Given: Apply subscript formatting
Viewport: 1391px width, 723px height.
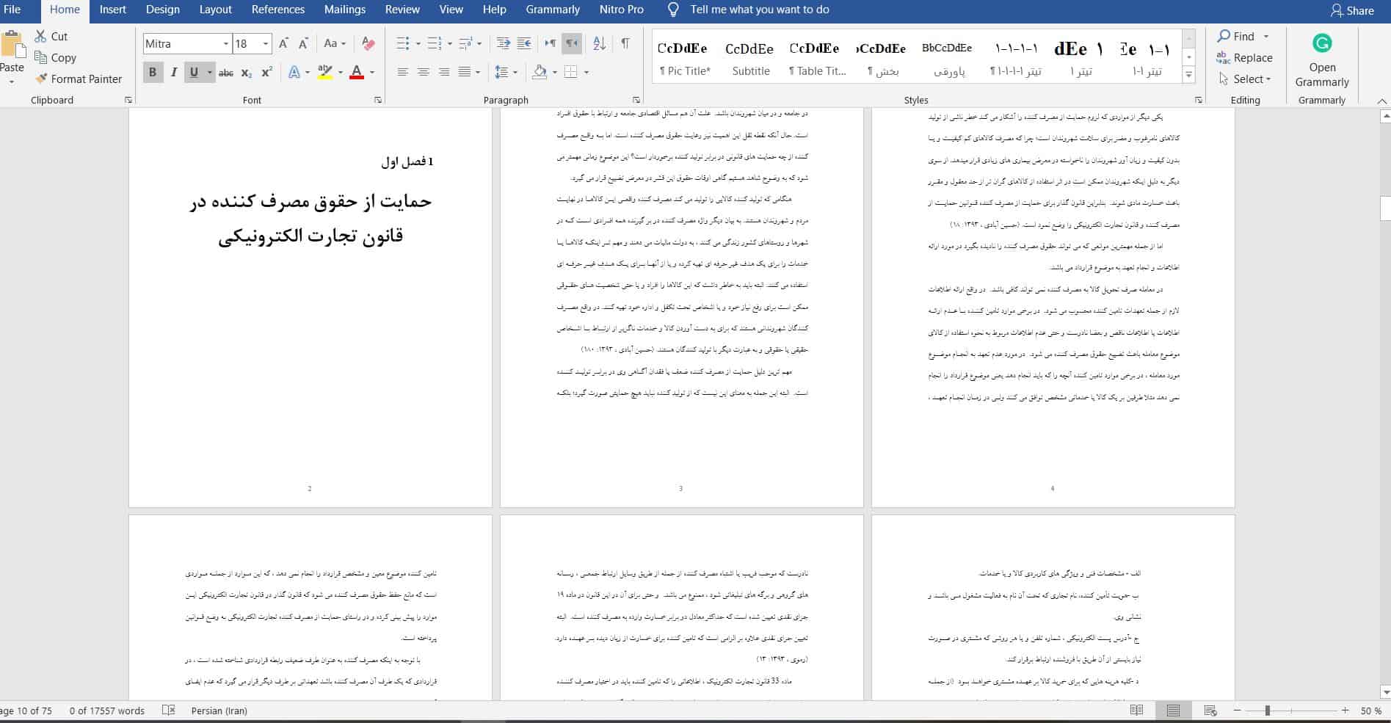Looking at the screenshot, I should click(x=247, y=72).
